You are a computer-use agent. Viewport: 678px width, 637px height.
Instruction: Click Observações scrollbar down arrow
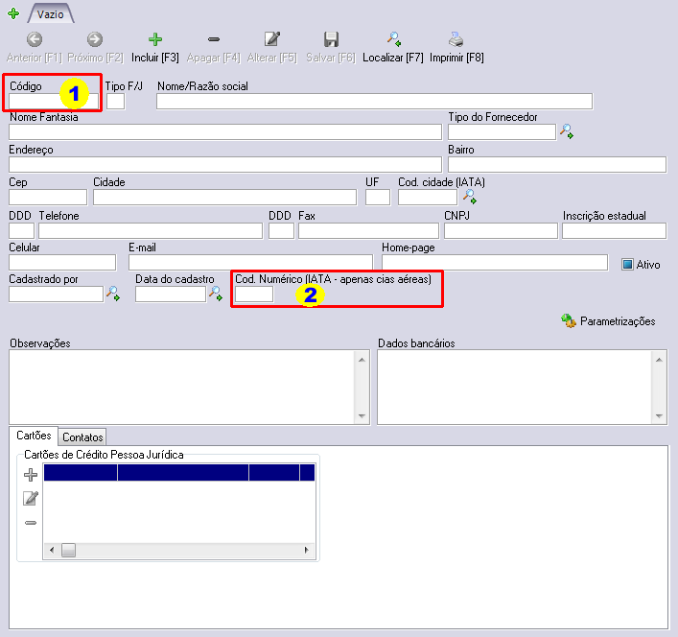(x=362, y=416)
